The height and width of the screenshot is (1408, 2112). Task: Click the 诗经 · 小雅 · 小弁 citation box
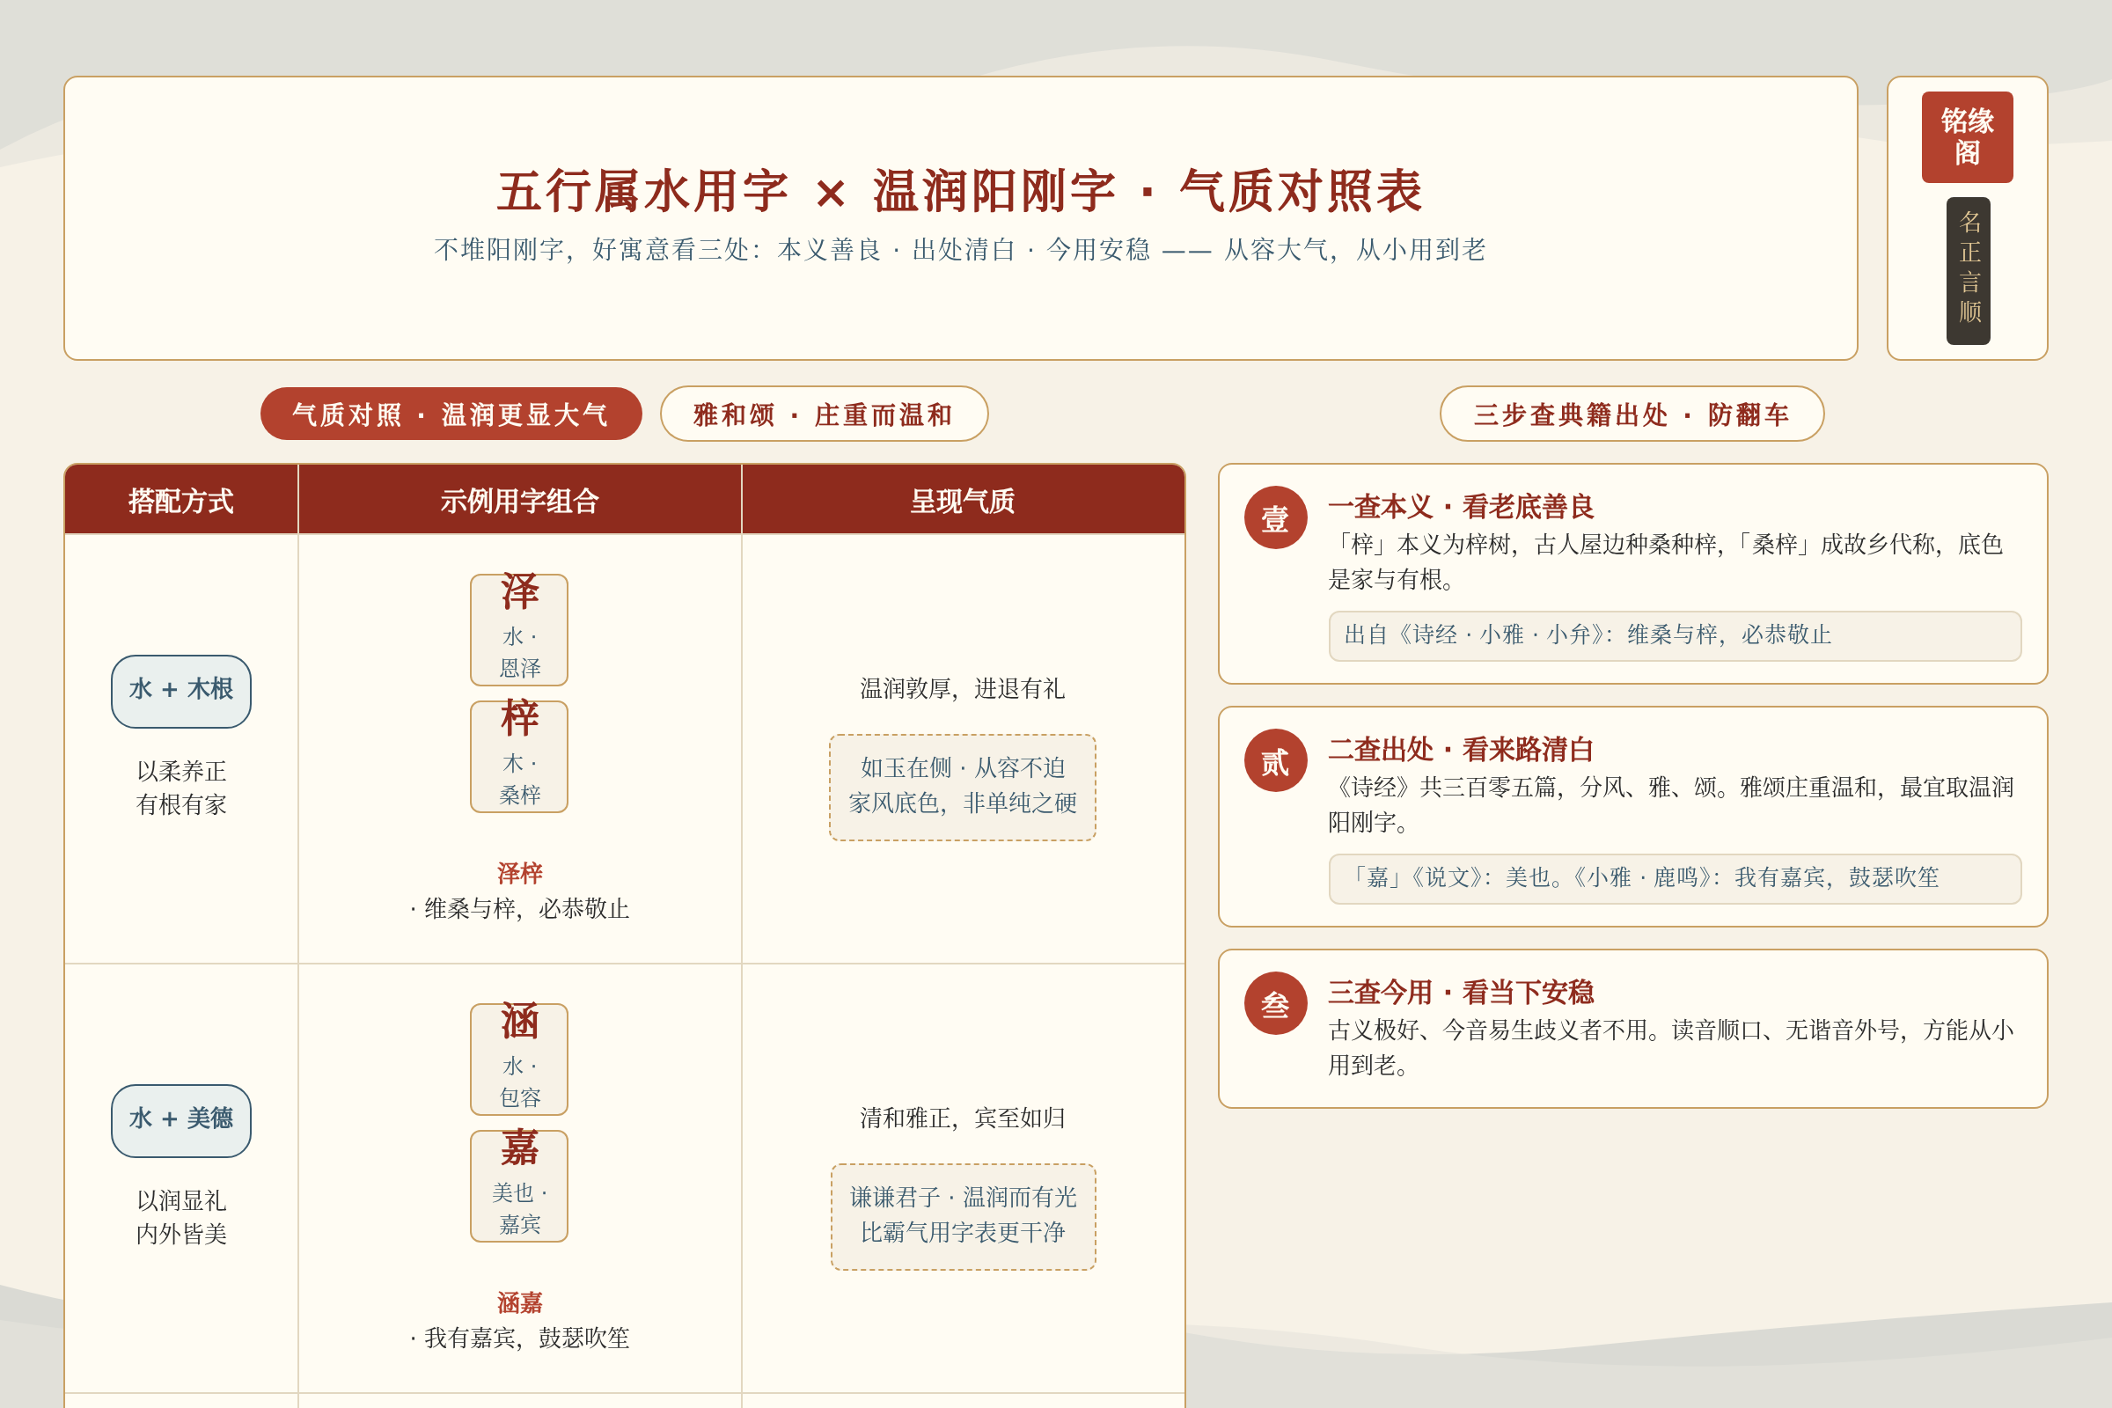coord(1675,635)
